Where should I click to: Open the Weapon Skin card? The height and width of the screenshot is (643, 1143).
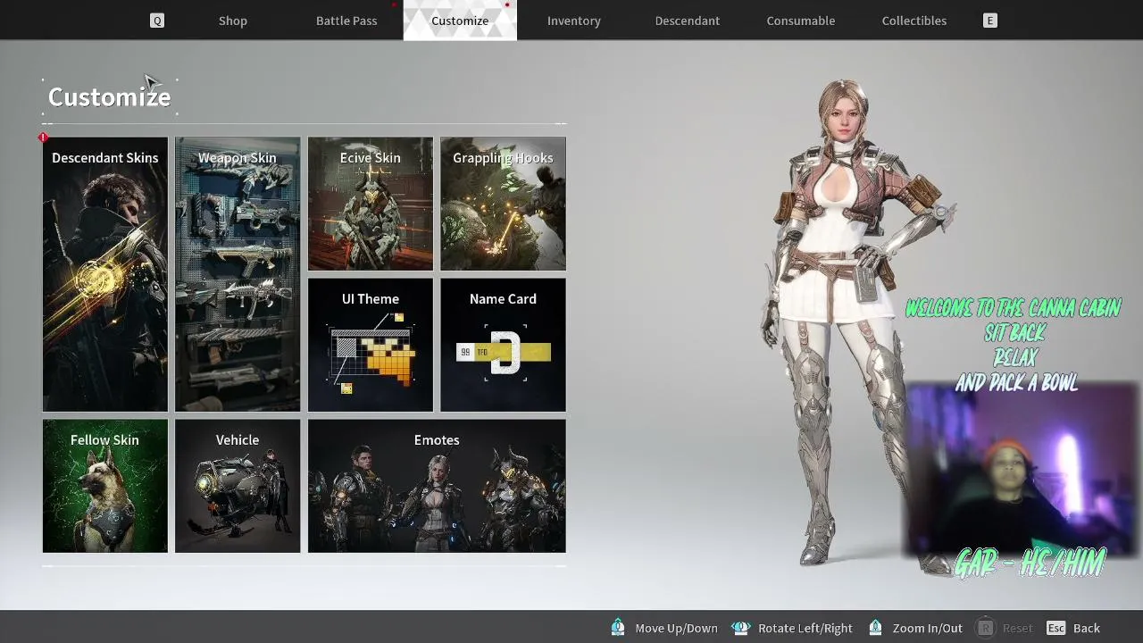coord(238,274)
